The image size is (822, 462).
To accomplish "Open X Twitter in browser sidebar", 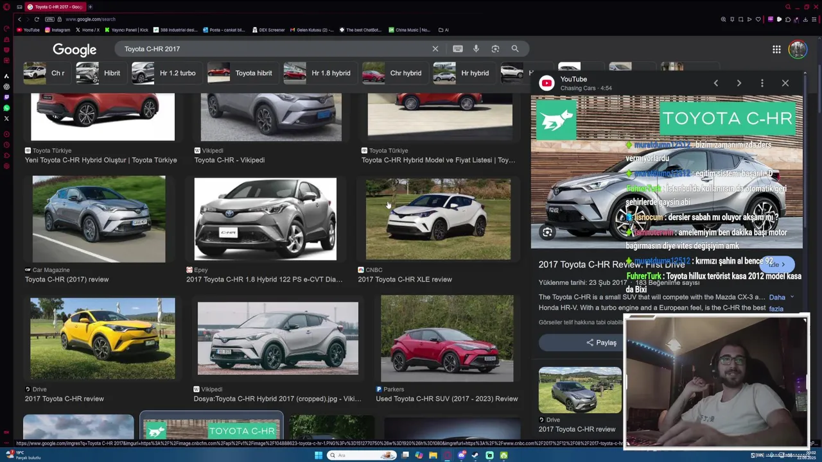I will click(6, 118).
